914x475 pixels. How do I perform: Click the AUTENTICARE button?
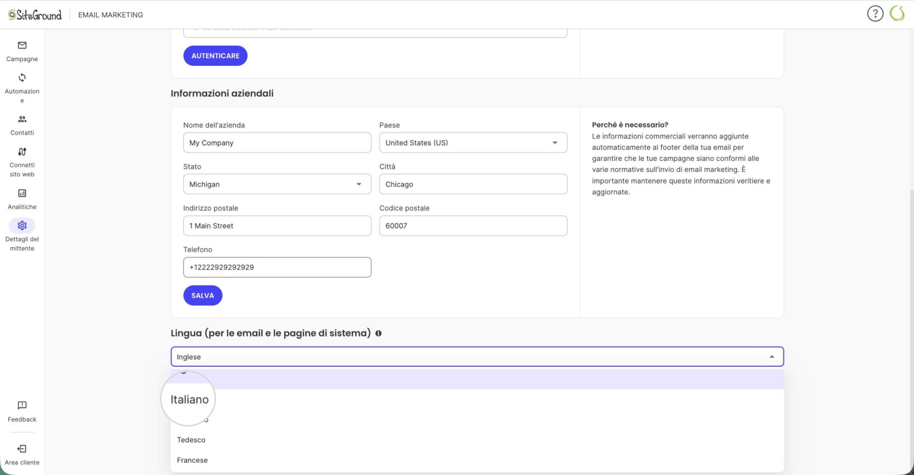click(215, 56)
